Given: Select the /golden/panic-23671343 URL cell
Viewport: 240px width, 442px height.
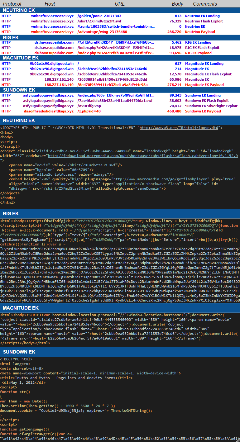Looking at the screenshot, I should tap(99, 16).
